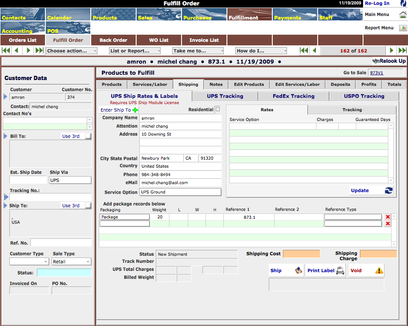Open the Edit Products tab

(x=249, y=85)
